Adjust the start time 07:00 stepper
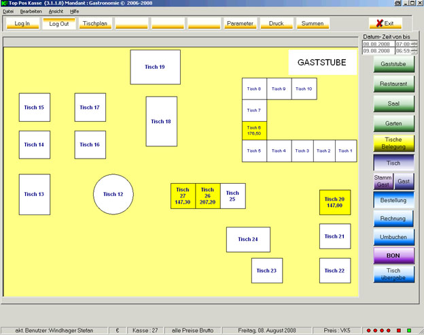Screen dimensions: 424x335 416,44
